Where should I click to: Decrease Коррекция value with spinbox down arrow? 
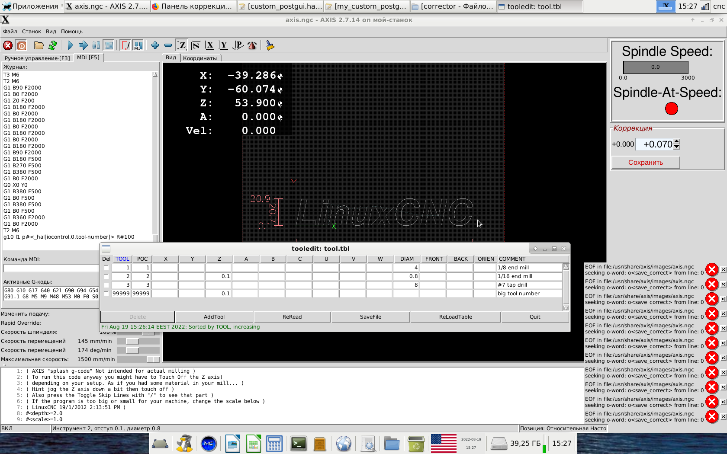(677, 147)
